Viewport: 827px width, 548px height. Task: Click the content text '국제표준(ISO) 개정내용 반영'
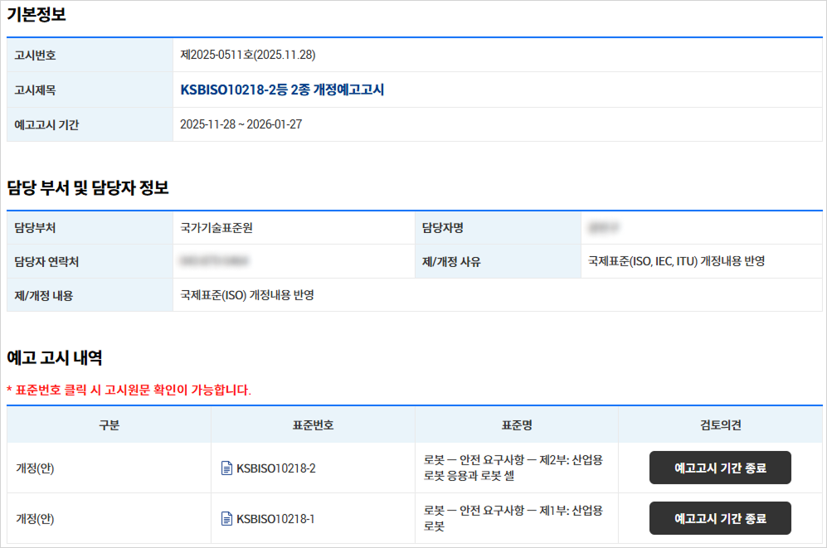pyautogui.click(x=247, y=295)
